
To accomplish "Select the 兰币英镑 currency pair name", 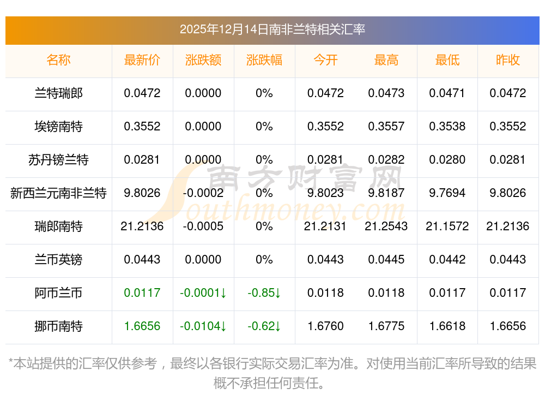I will (58, 260).
